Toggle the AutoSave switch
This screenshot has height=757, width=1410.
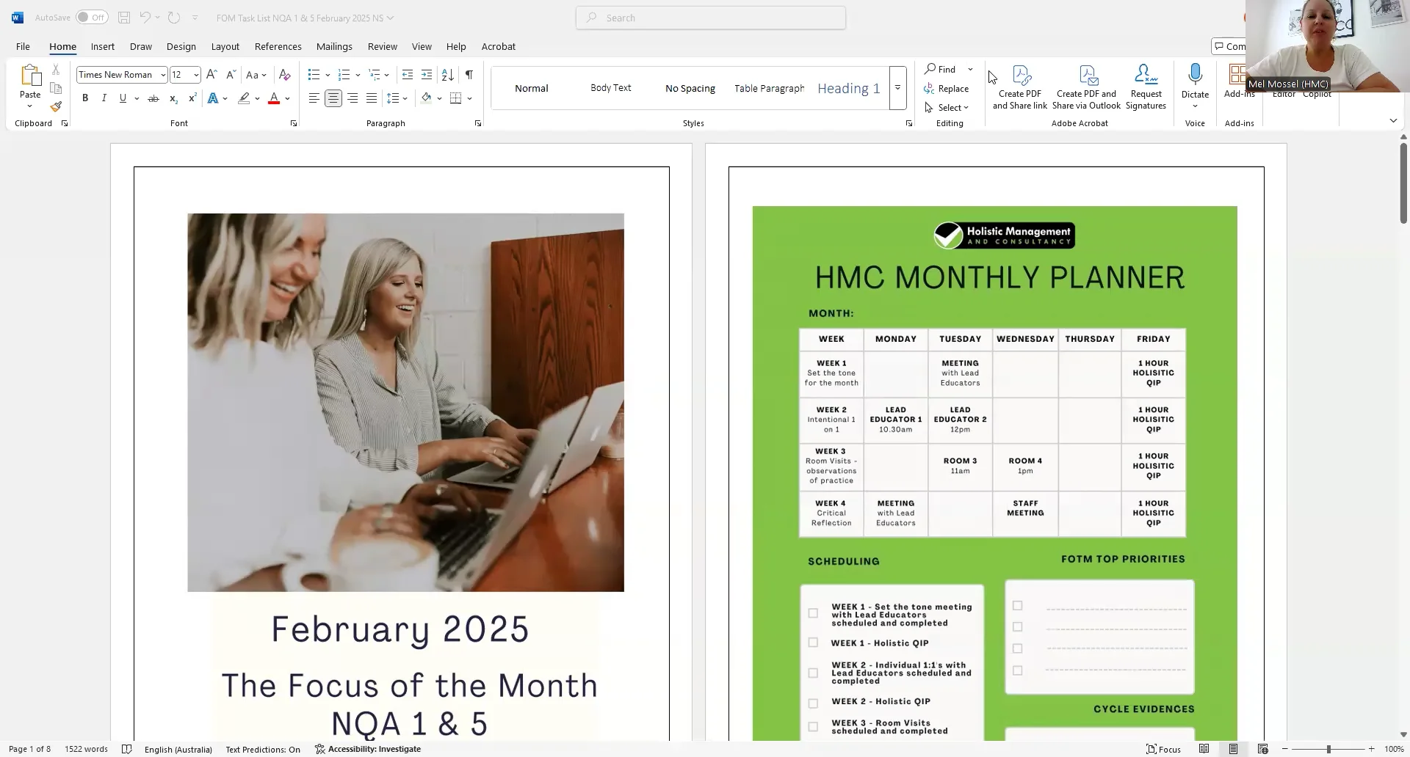click(x=91, y=17)
